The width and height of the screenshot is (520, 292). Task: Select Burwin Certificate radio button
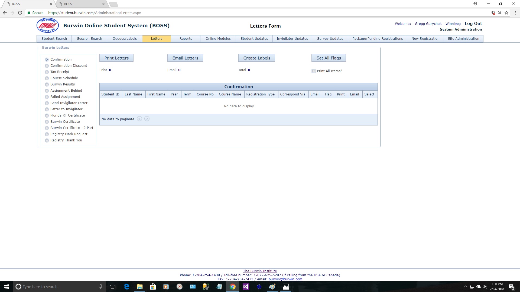[x=46, y=122]
